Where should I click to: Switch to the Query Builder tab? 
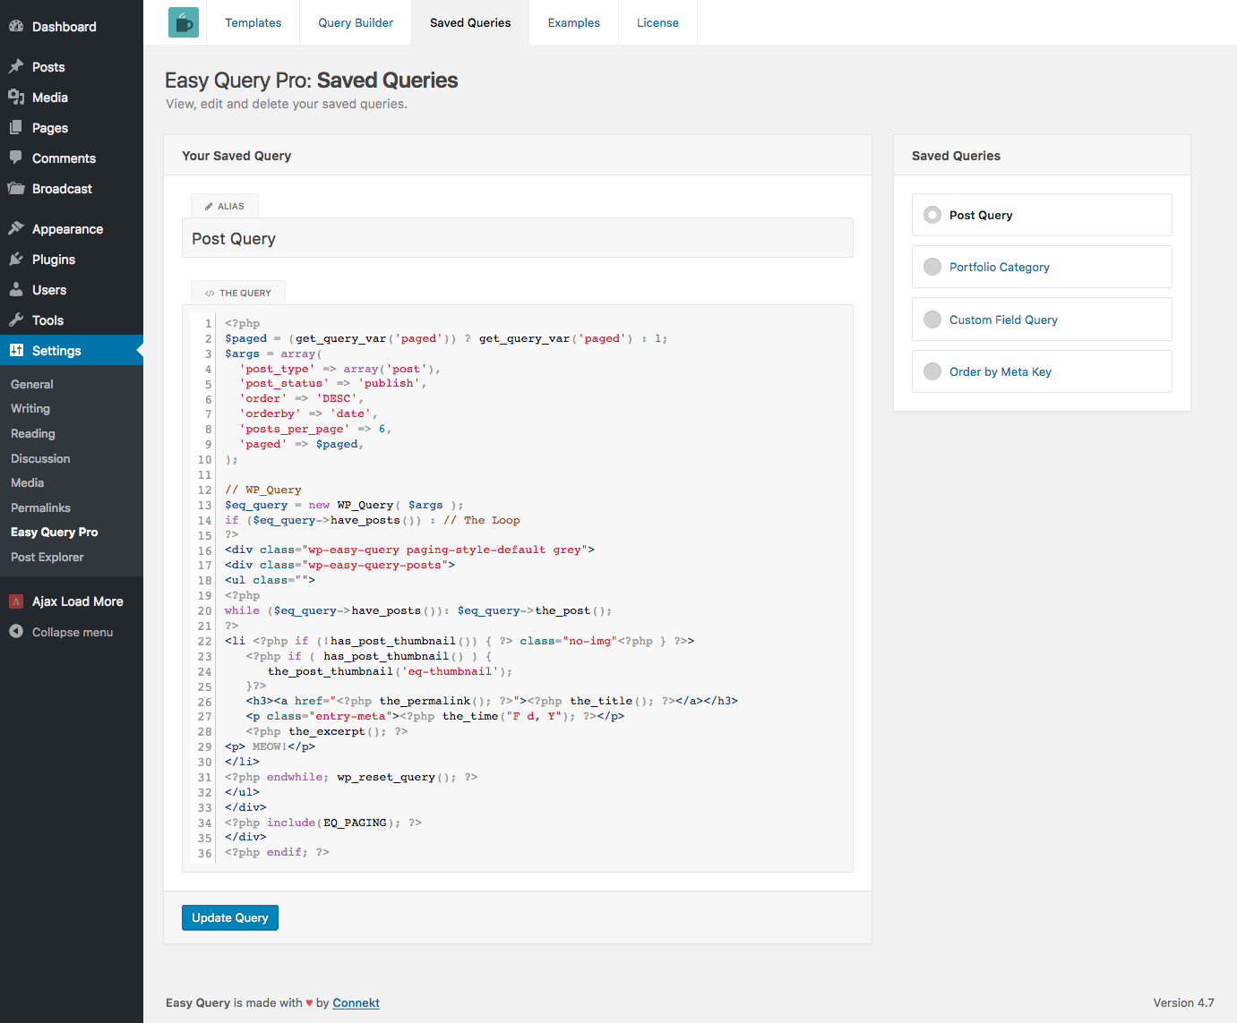point(356,22)
